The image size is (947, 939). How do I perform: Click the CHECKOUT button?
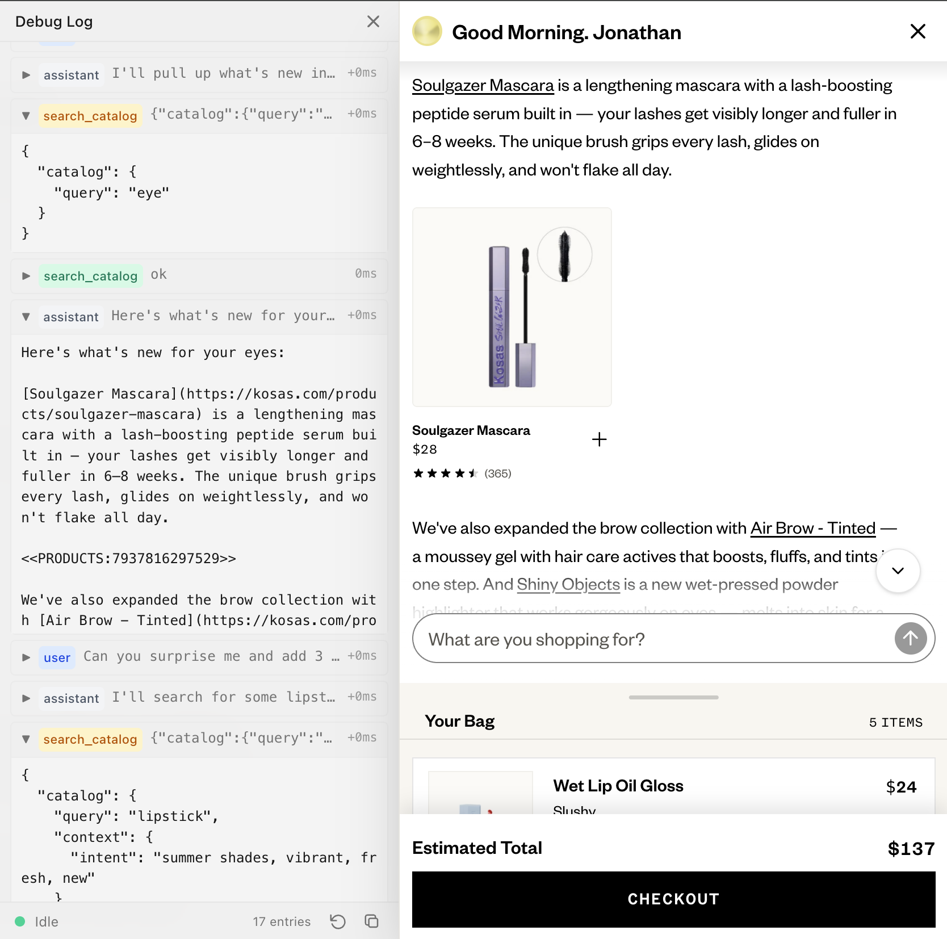pos(673,899)
